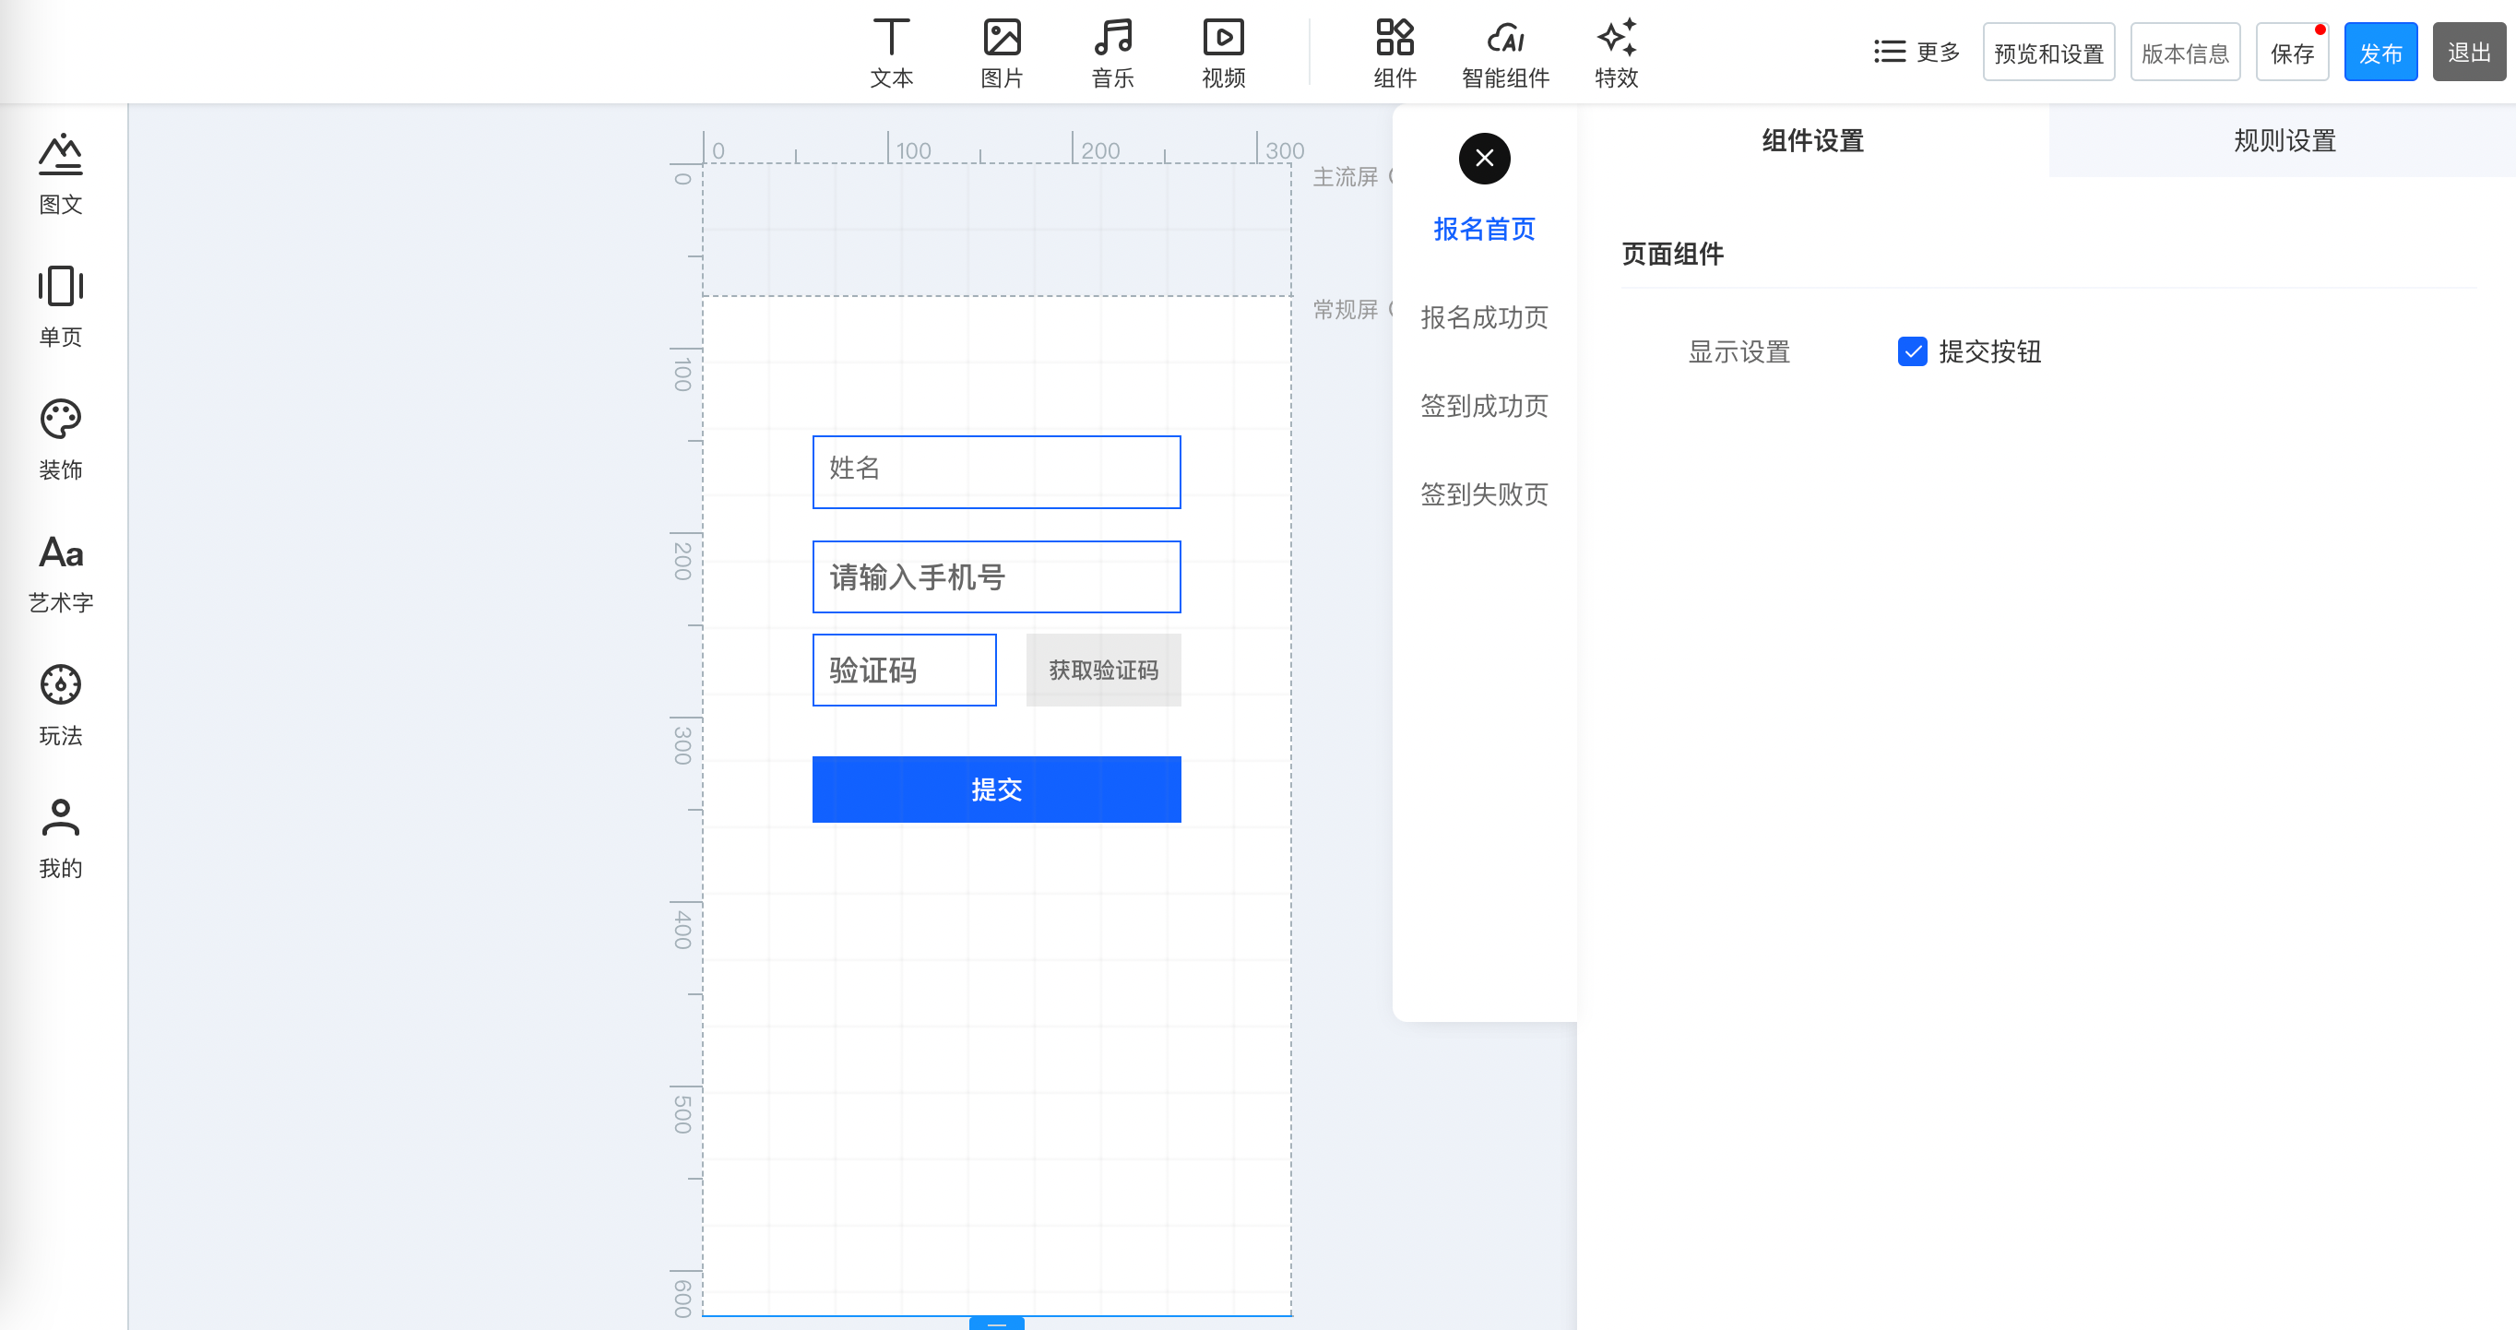The image size is (2516, 1330).
Task: Open the 玩法 gameplay panel
Action: coord(61,705)
